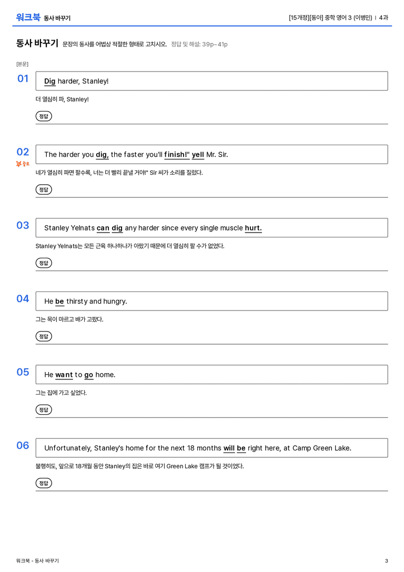Click the 정답 및 해설 page reference
This screenshot has width=404, height=572.
pos(199,45)
